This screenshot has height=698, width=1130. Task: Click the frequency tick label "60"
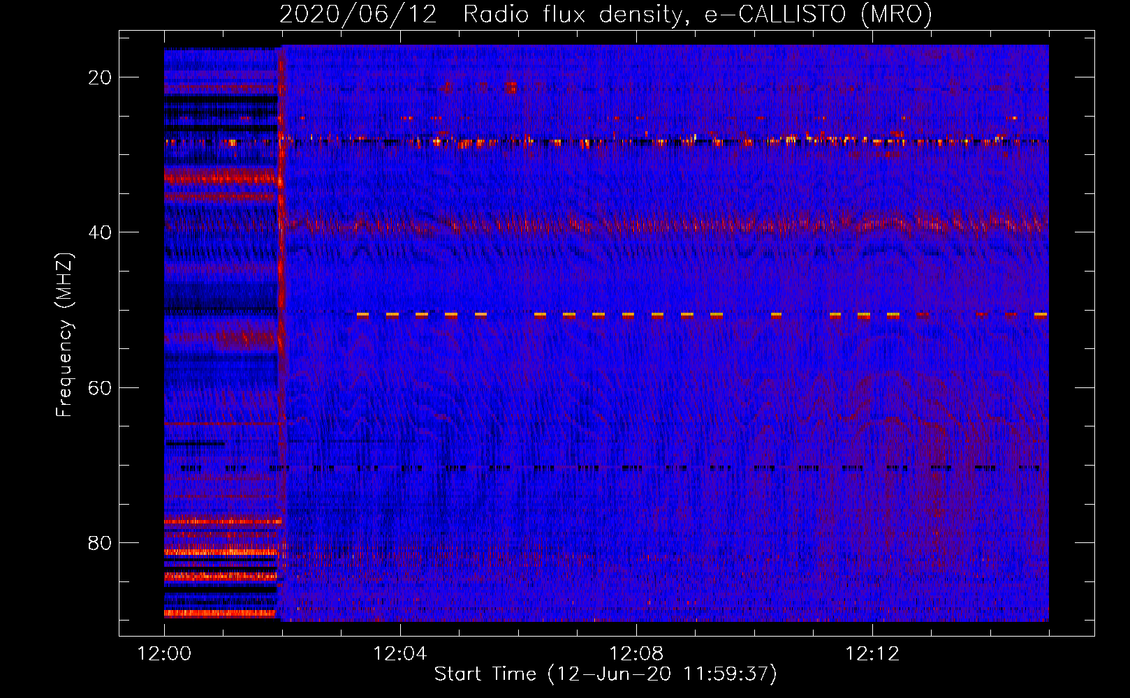[100, 387]
